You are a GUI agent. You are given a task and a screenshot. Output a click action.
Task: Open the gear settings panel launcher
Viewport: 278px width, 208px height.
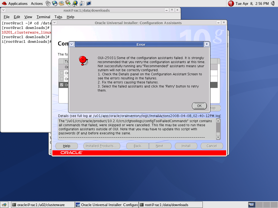(48, 4)
